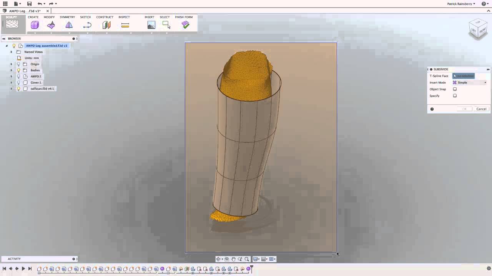Screen dimensions: 492x276
Task: Open the CONSTRUCT menu
Action: (105, 17)
